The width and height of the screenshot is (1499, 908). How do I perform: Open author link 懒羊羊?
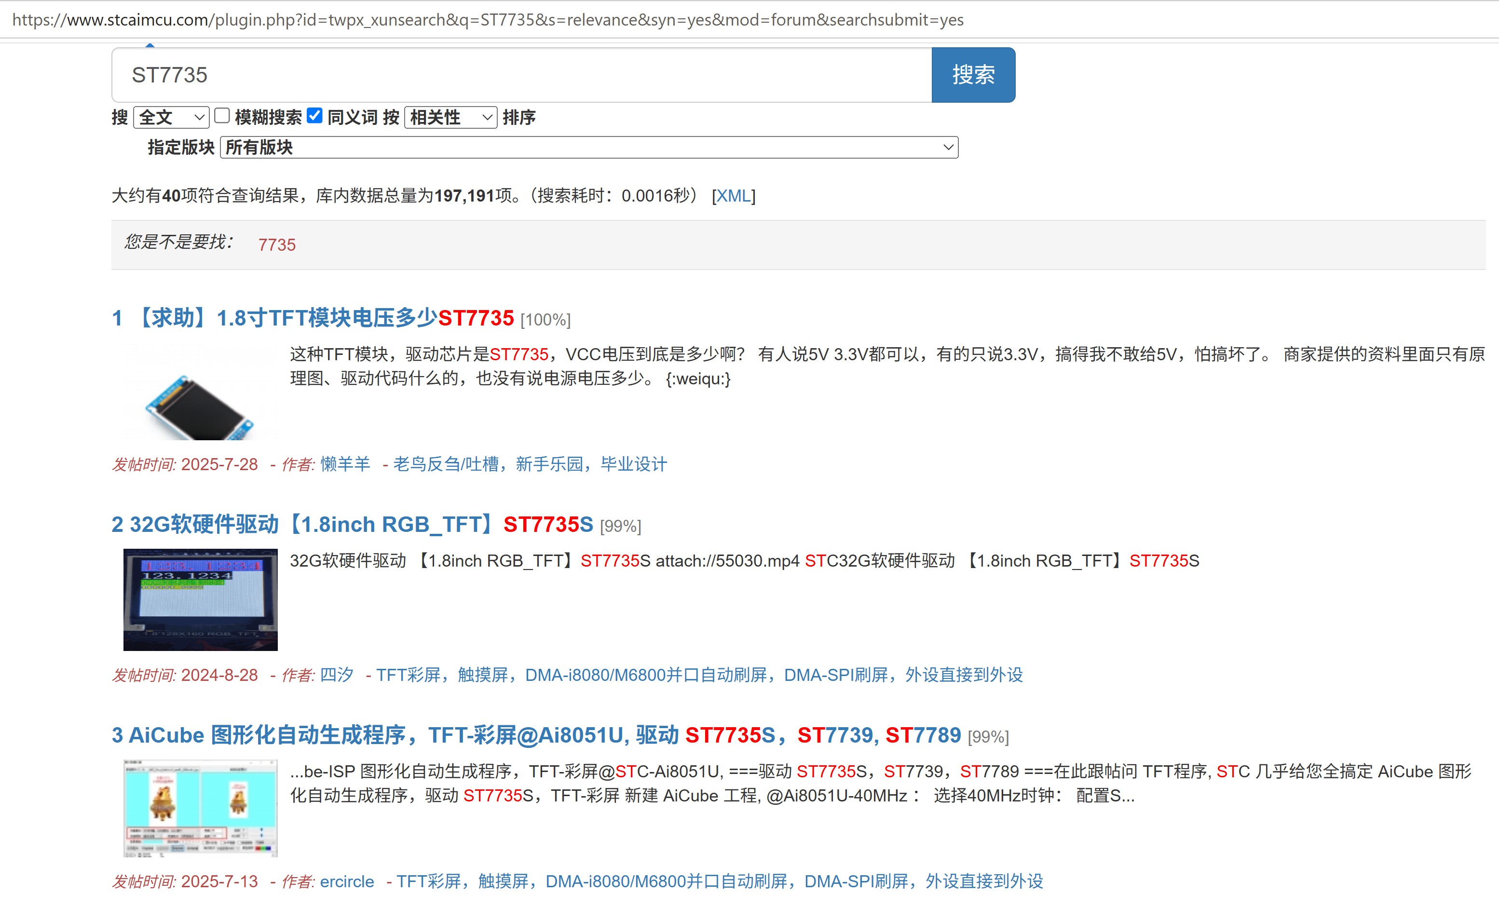coord(345,464)
